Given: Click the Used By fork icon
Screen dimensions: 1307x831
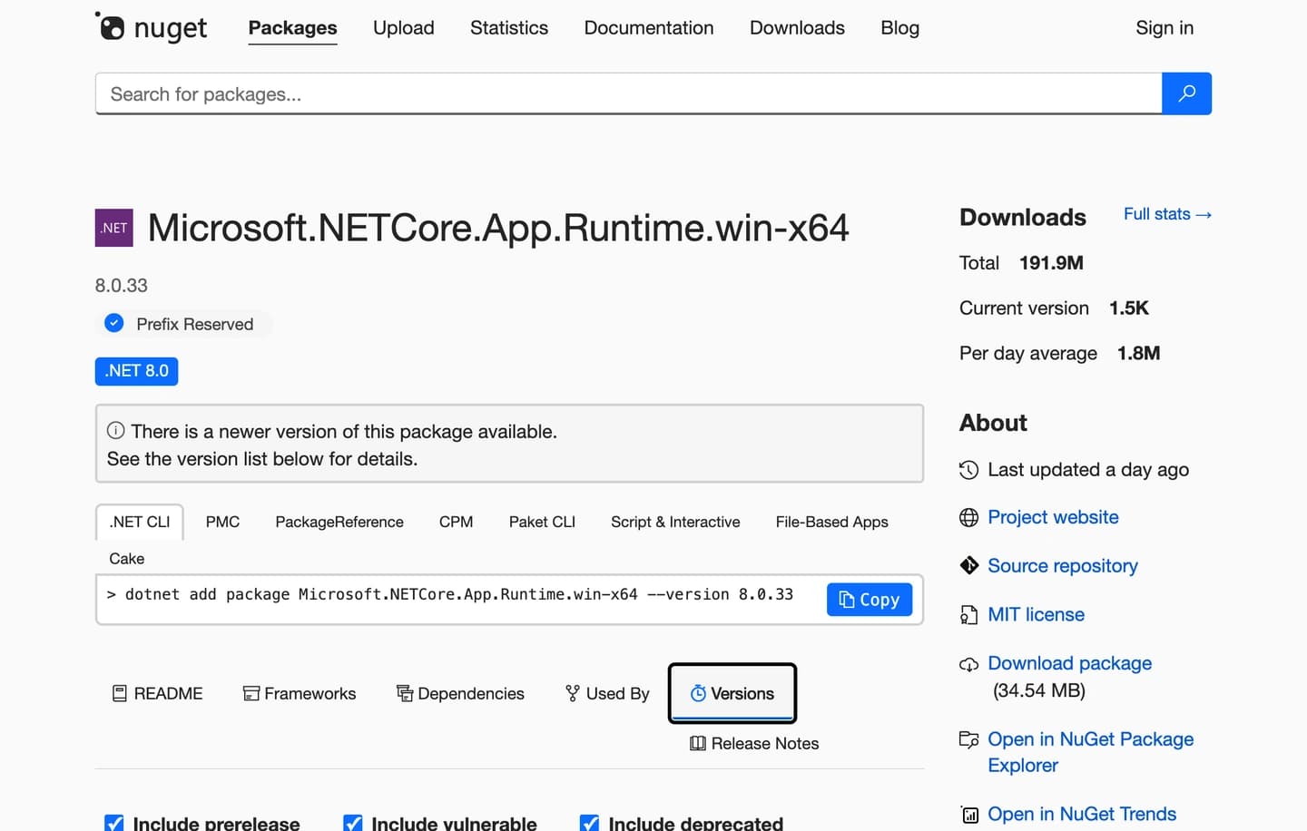Looking at the screenshot, I should [573, 693].
